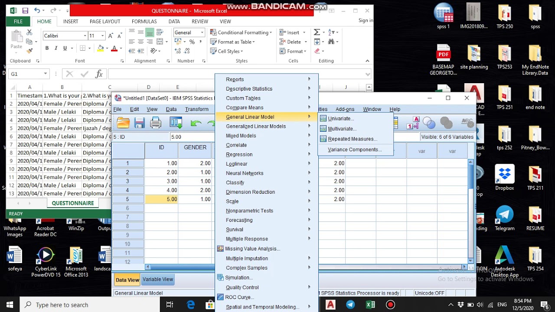Expand the Excel Delete cells dropdown
The image size is (555, 312).
(306, 42)
